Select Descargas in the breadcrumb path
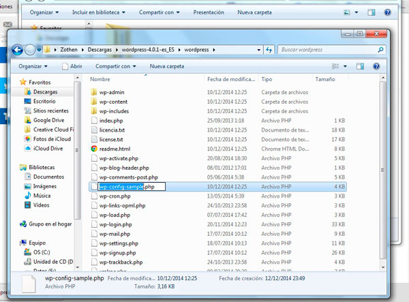The image size is (409, 302). (100, 50)
